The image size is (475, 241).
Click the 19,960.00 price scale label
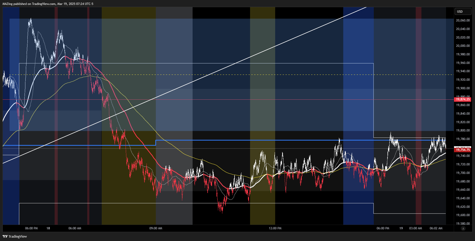pyautogui.click(x=463, y=63)
